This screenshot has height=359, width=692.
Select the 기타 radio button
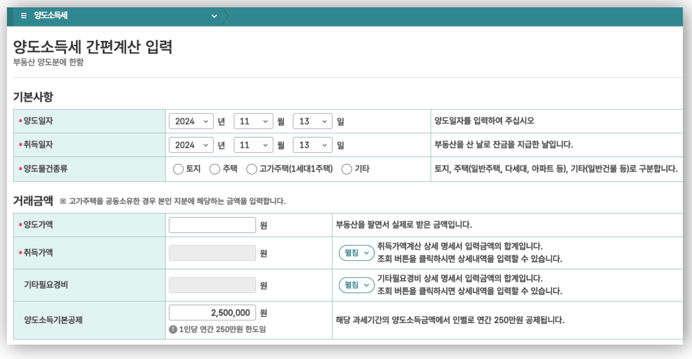pos(347,169)
